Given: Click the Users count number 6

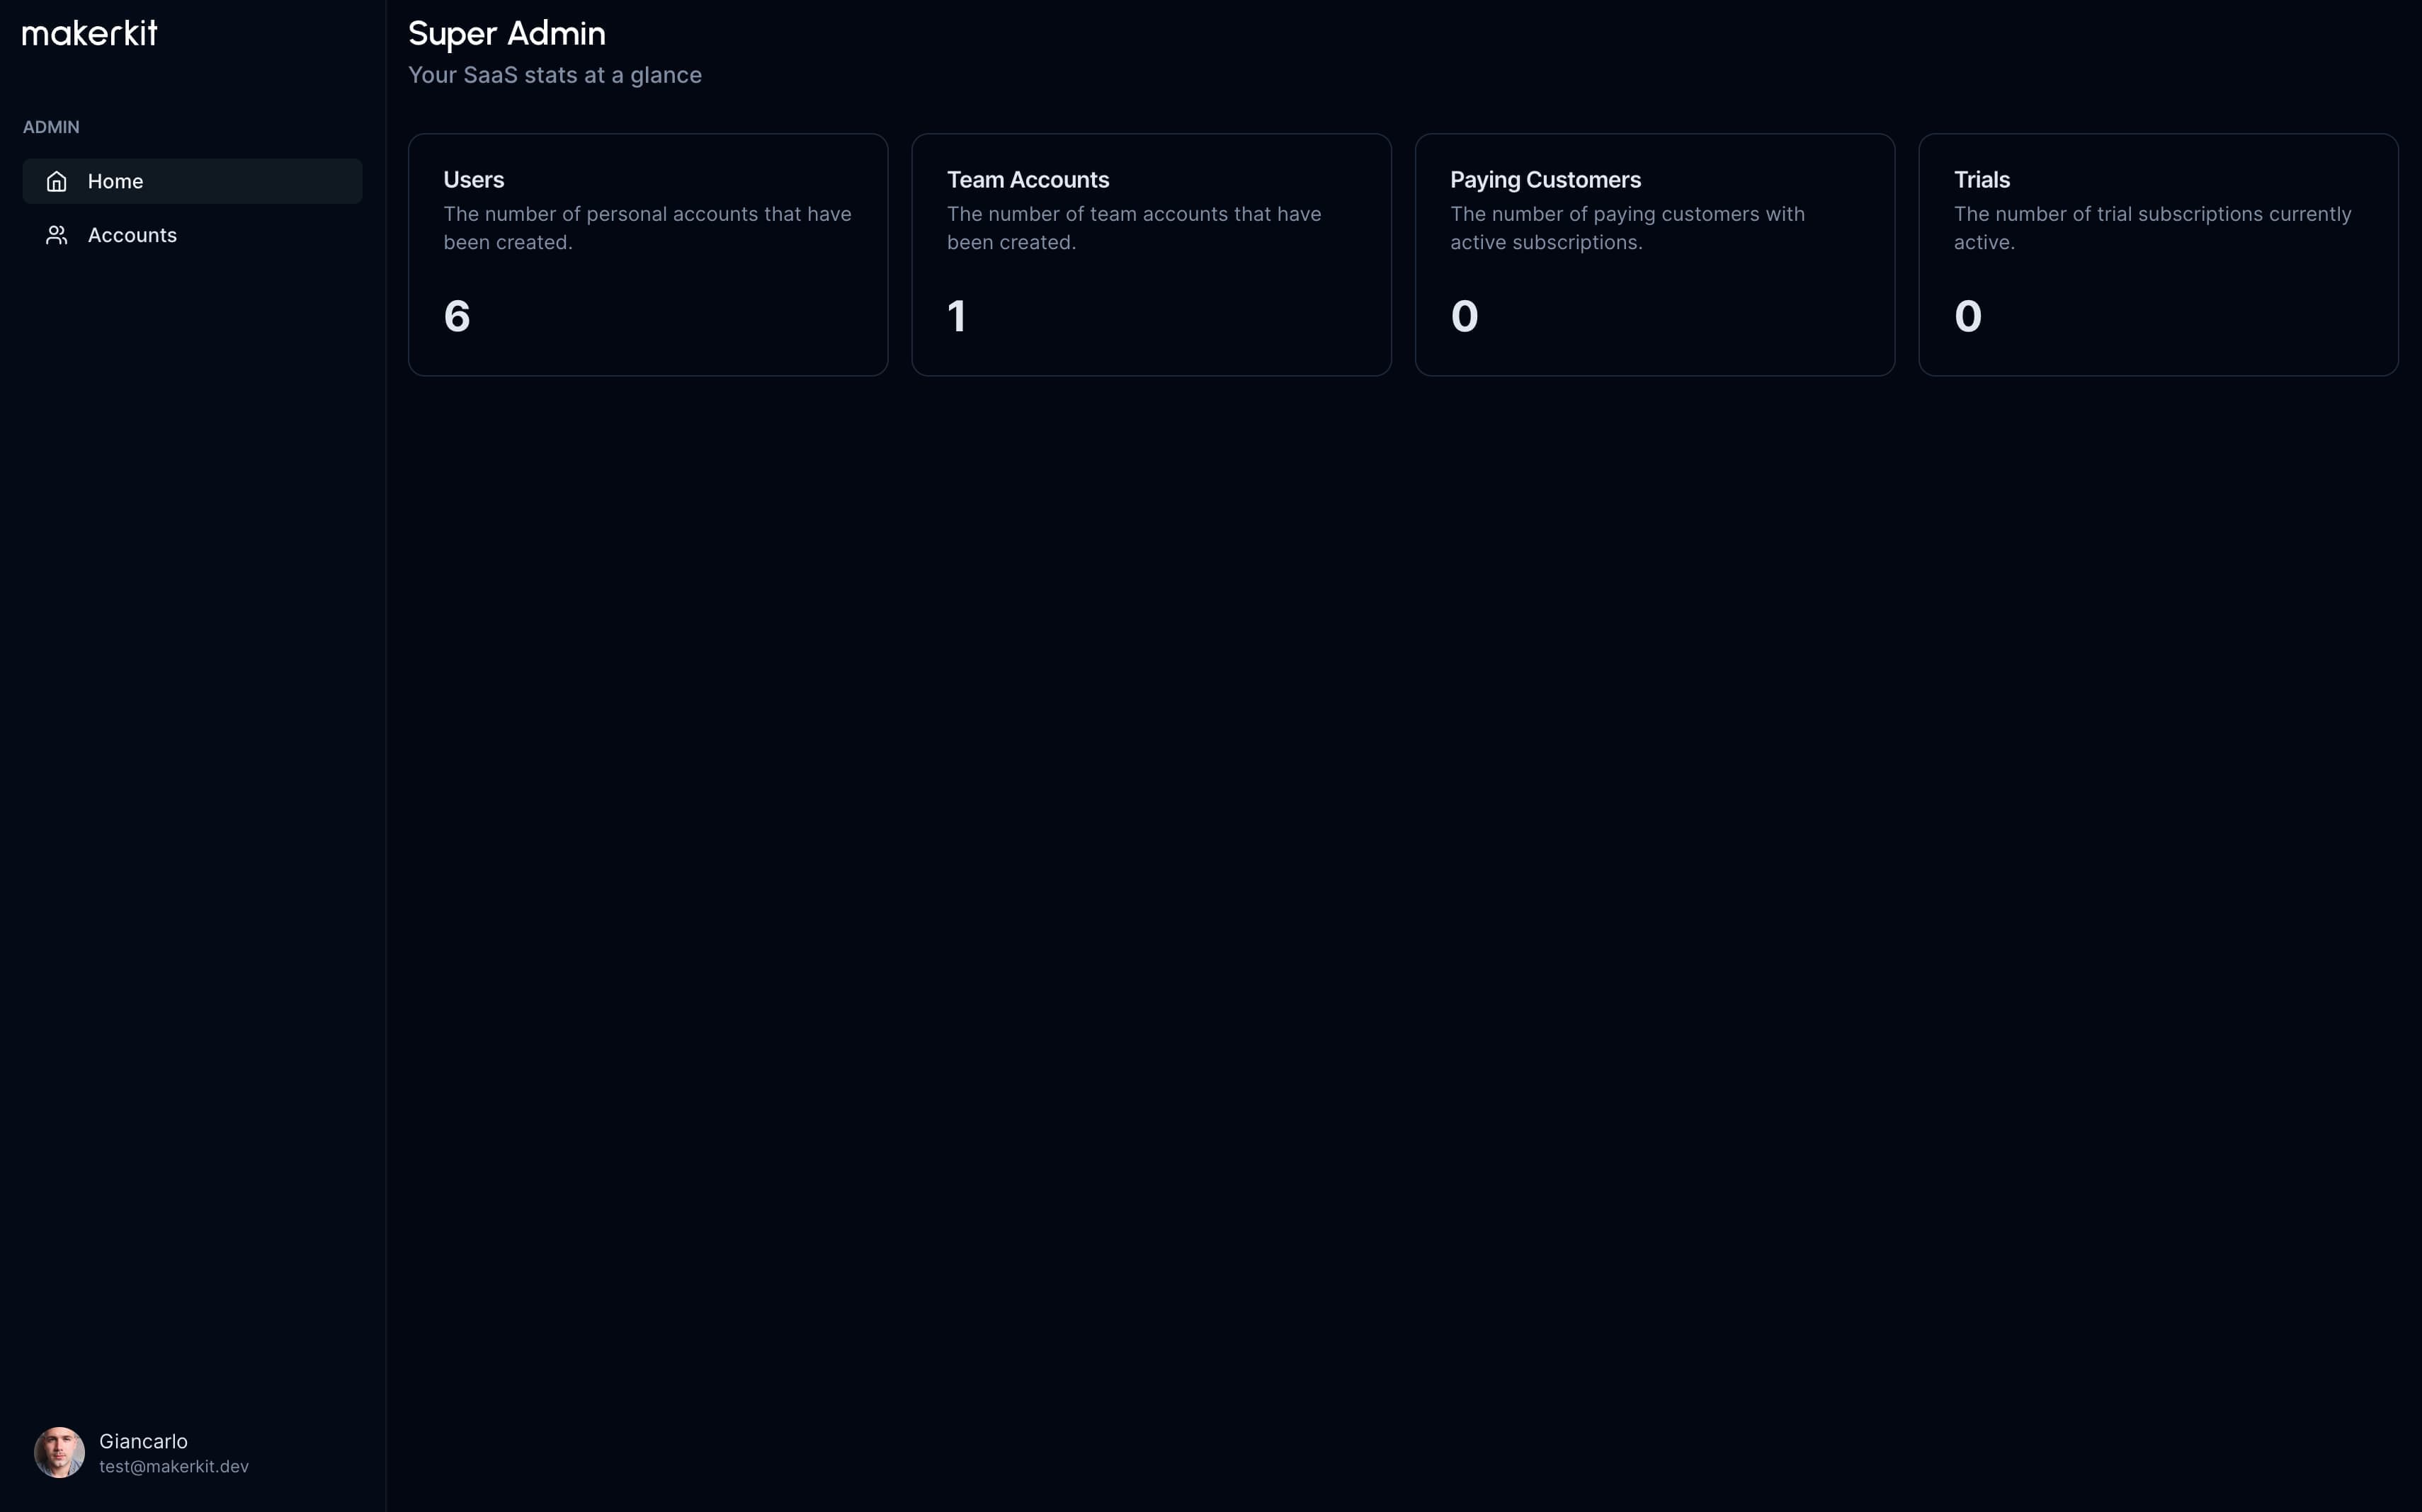Looking at the screenshot, I should 457,316.
